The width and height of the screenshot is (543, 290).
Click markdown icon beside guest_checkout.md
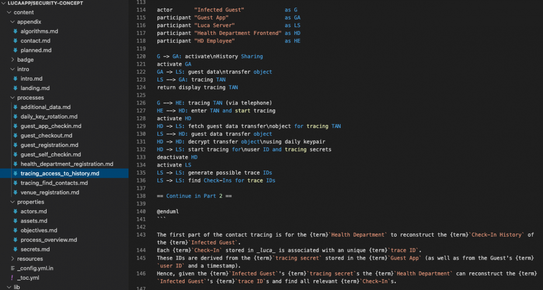pos(15,135)
